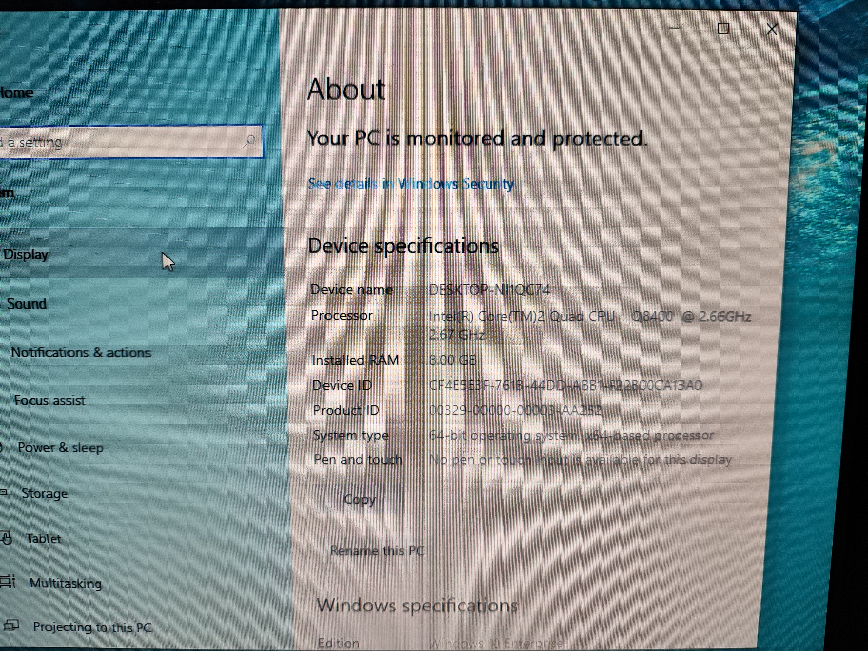Viewport: 868px width, 651px height.
Task: Open the Multitasking settings label
Action: [65, 583]
